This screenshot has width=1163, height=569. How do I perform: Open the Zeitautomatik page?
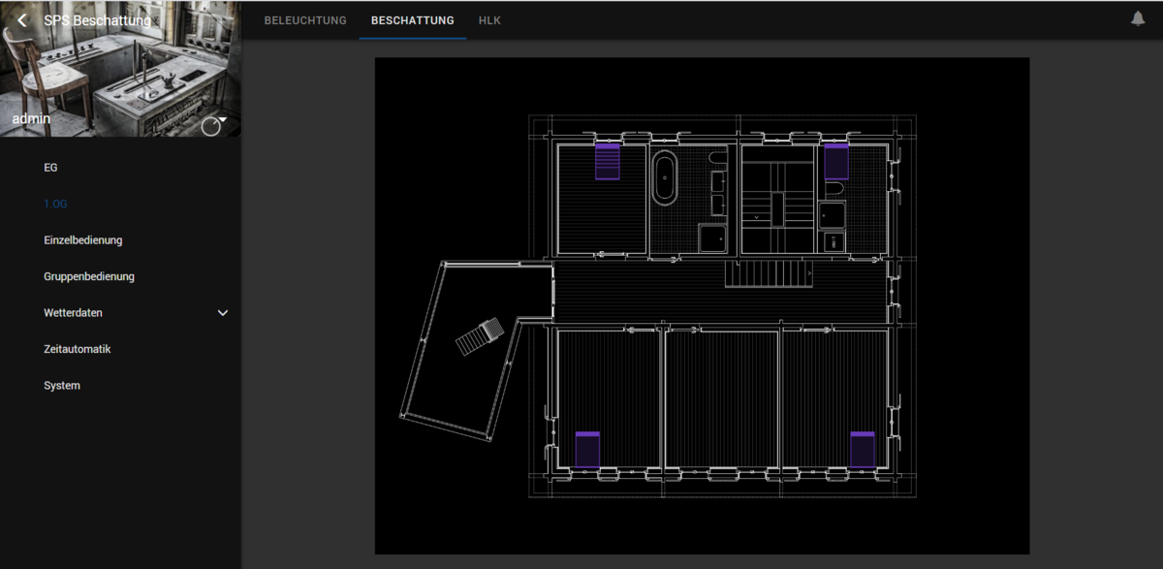[78, 349]
